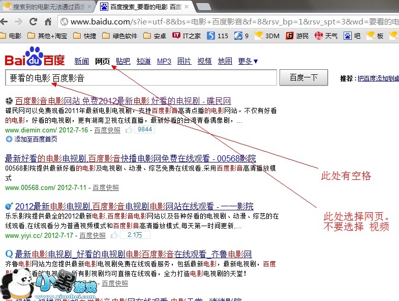399x301 pixels.
Task: Open the IT之家 bookmark
Action: [x=186, y=36]
